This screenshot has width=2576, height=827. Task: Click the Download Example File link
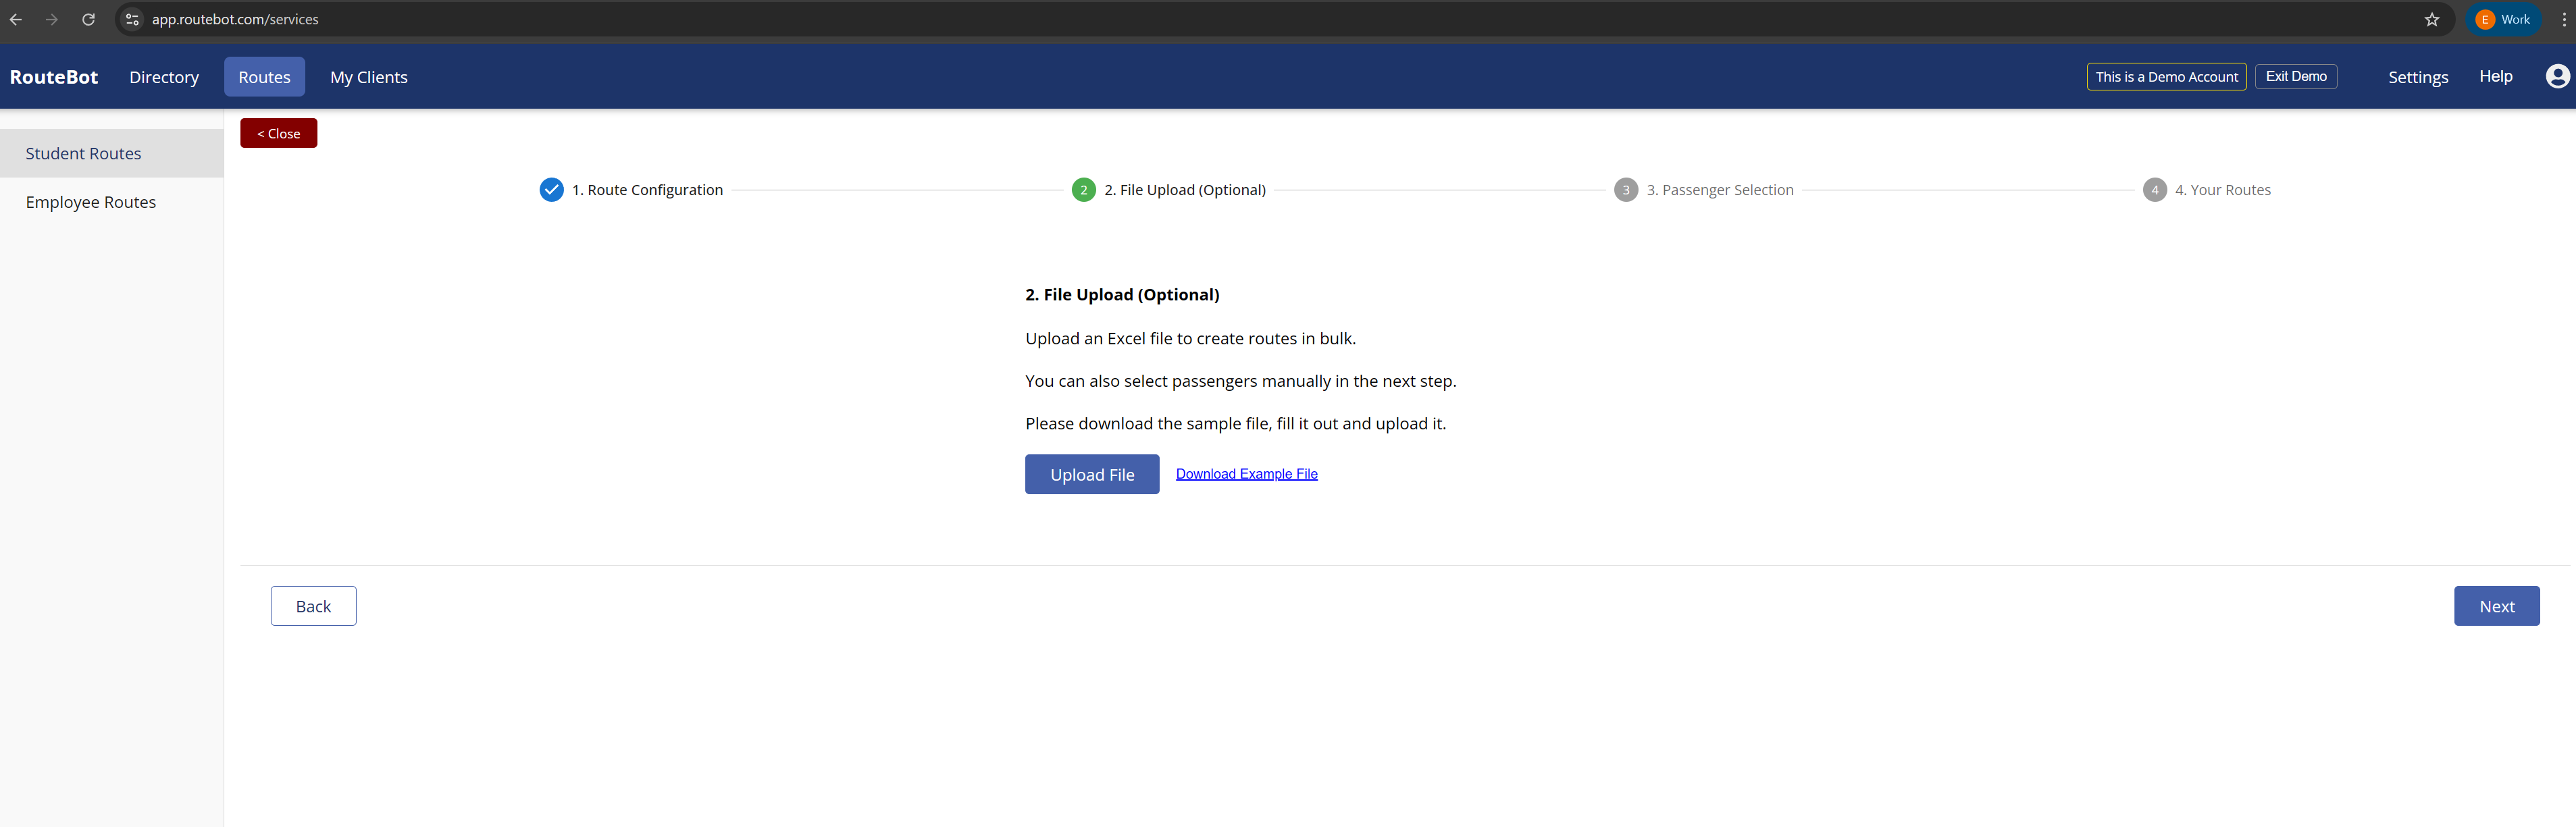1246,474
